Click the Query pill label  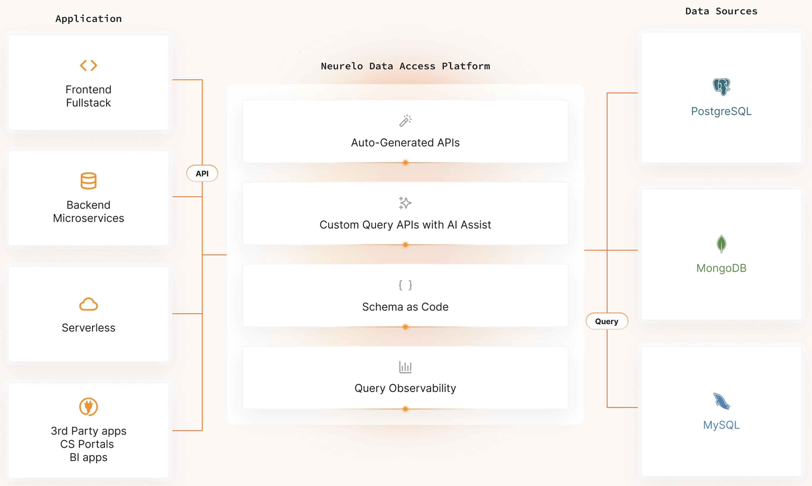pos(606,321)
